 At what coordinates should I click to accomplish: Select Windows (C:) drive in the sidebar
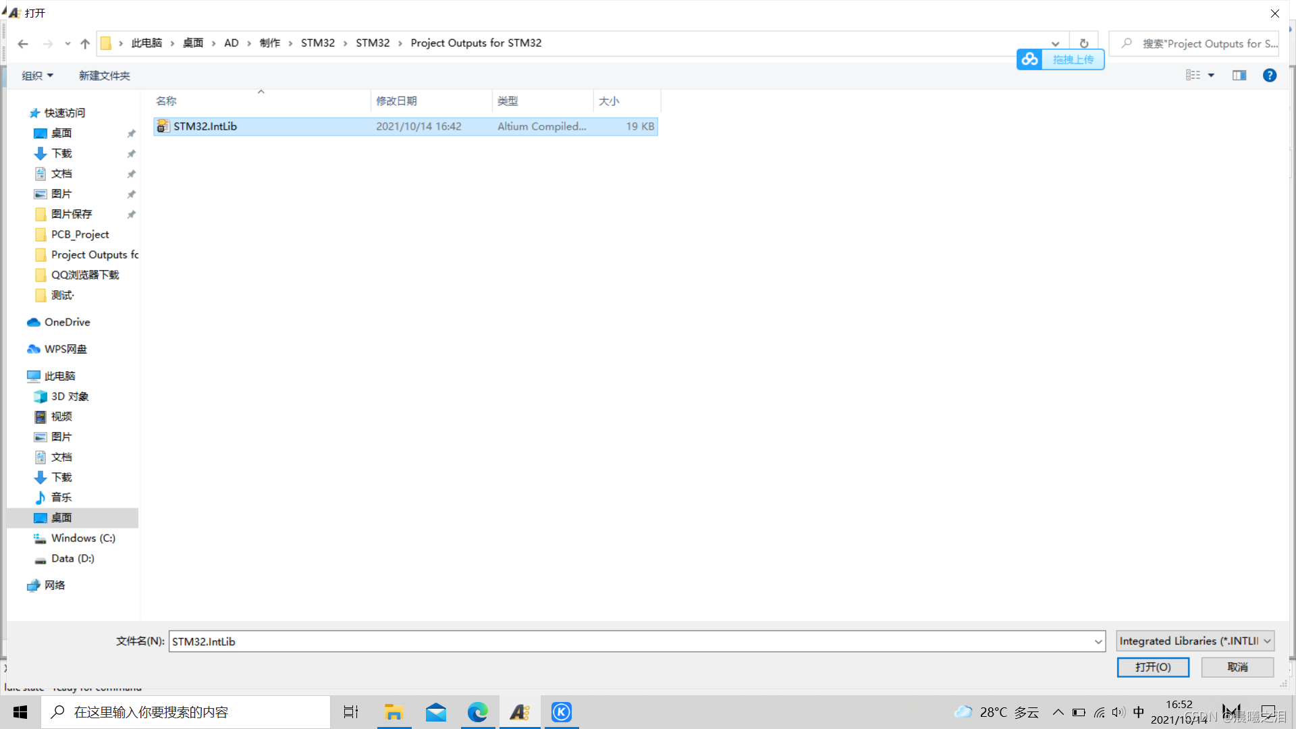point(83,538)
